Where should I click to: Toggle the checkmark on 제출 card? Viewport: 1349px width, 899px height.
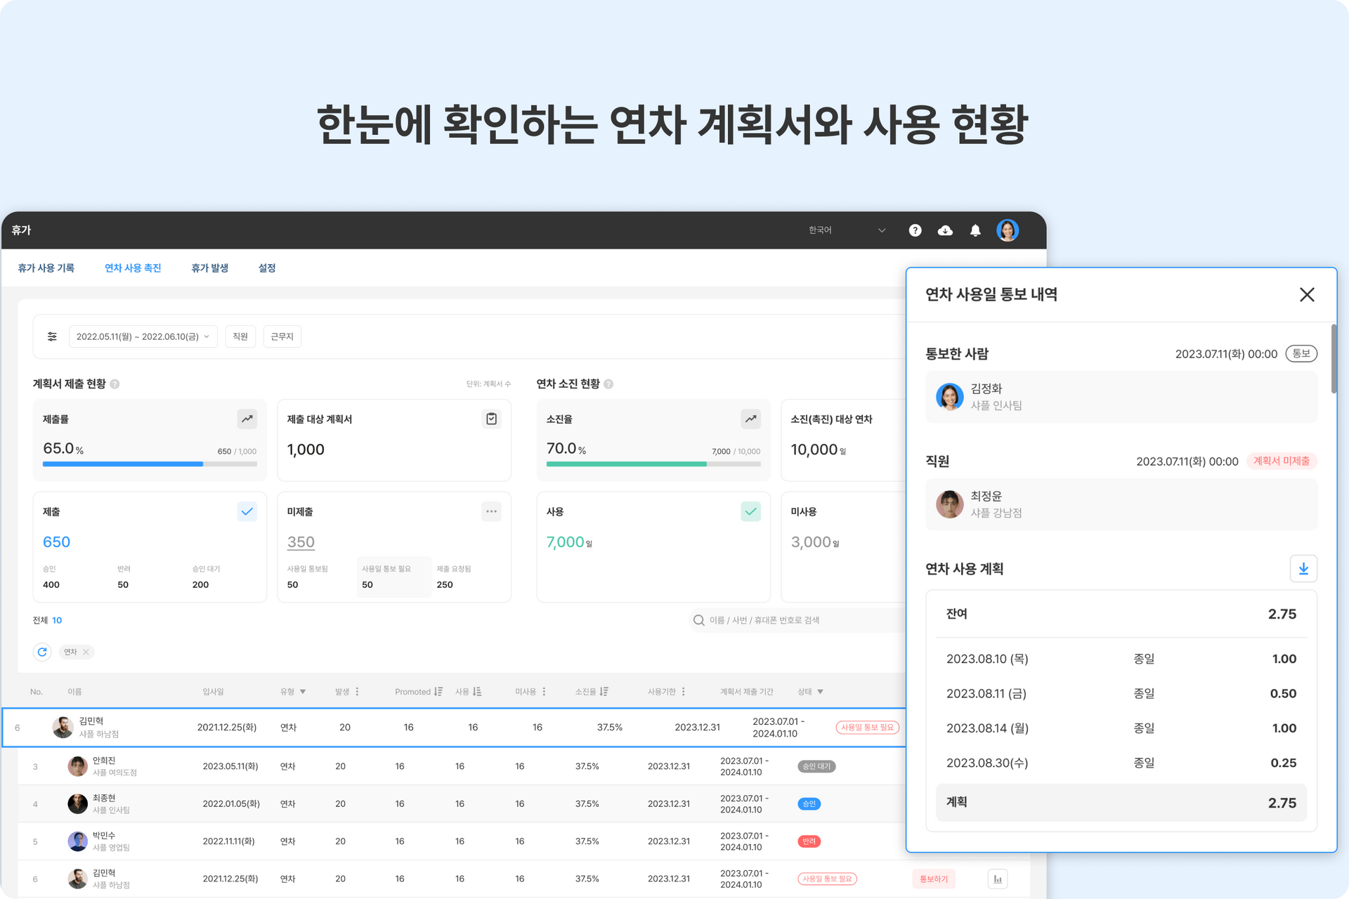coord(247,511)
